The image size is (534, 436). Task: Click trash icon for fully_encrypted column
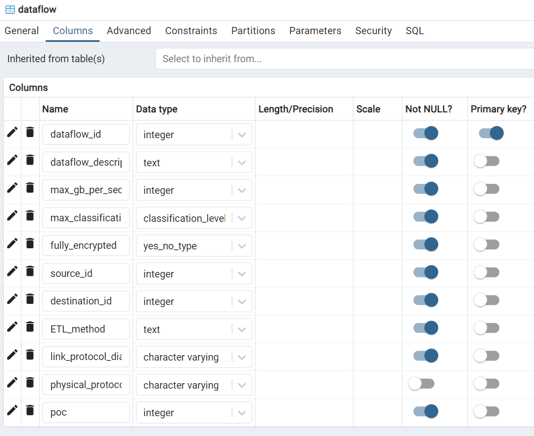tap(30, 243)
